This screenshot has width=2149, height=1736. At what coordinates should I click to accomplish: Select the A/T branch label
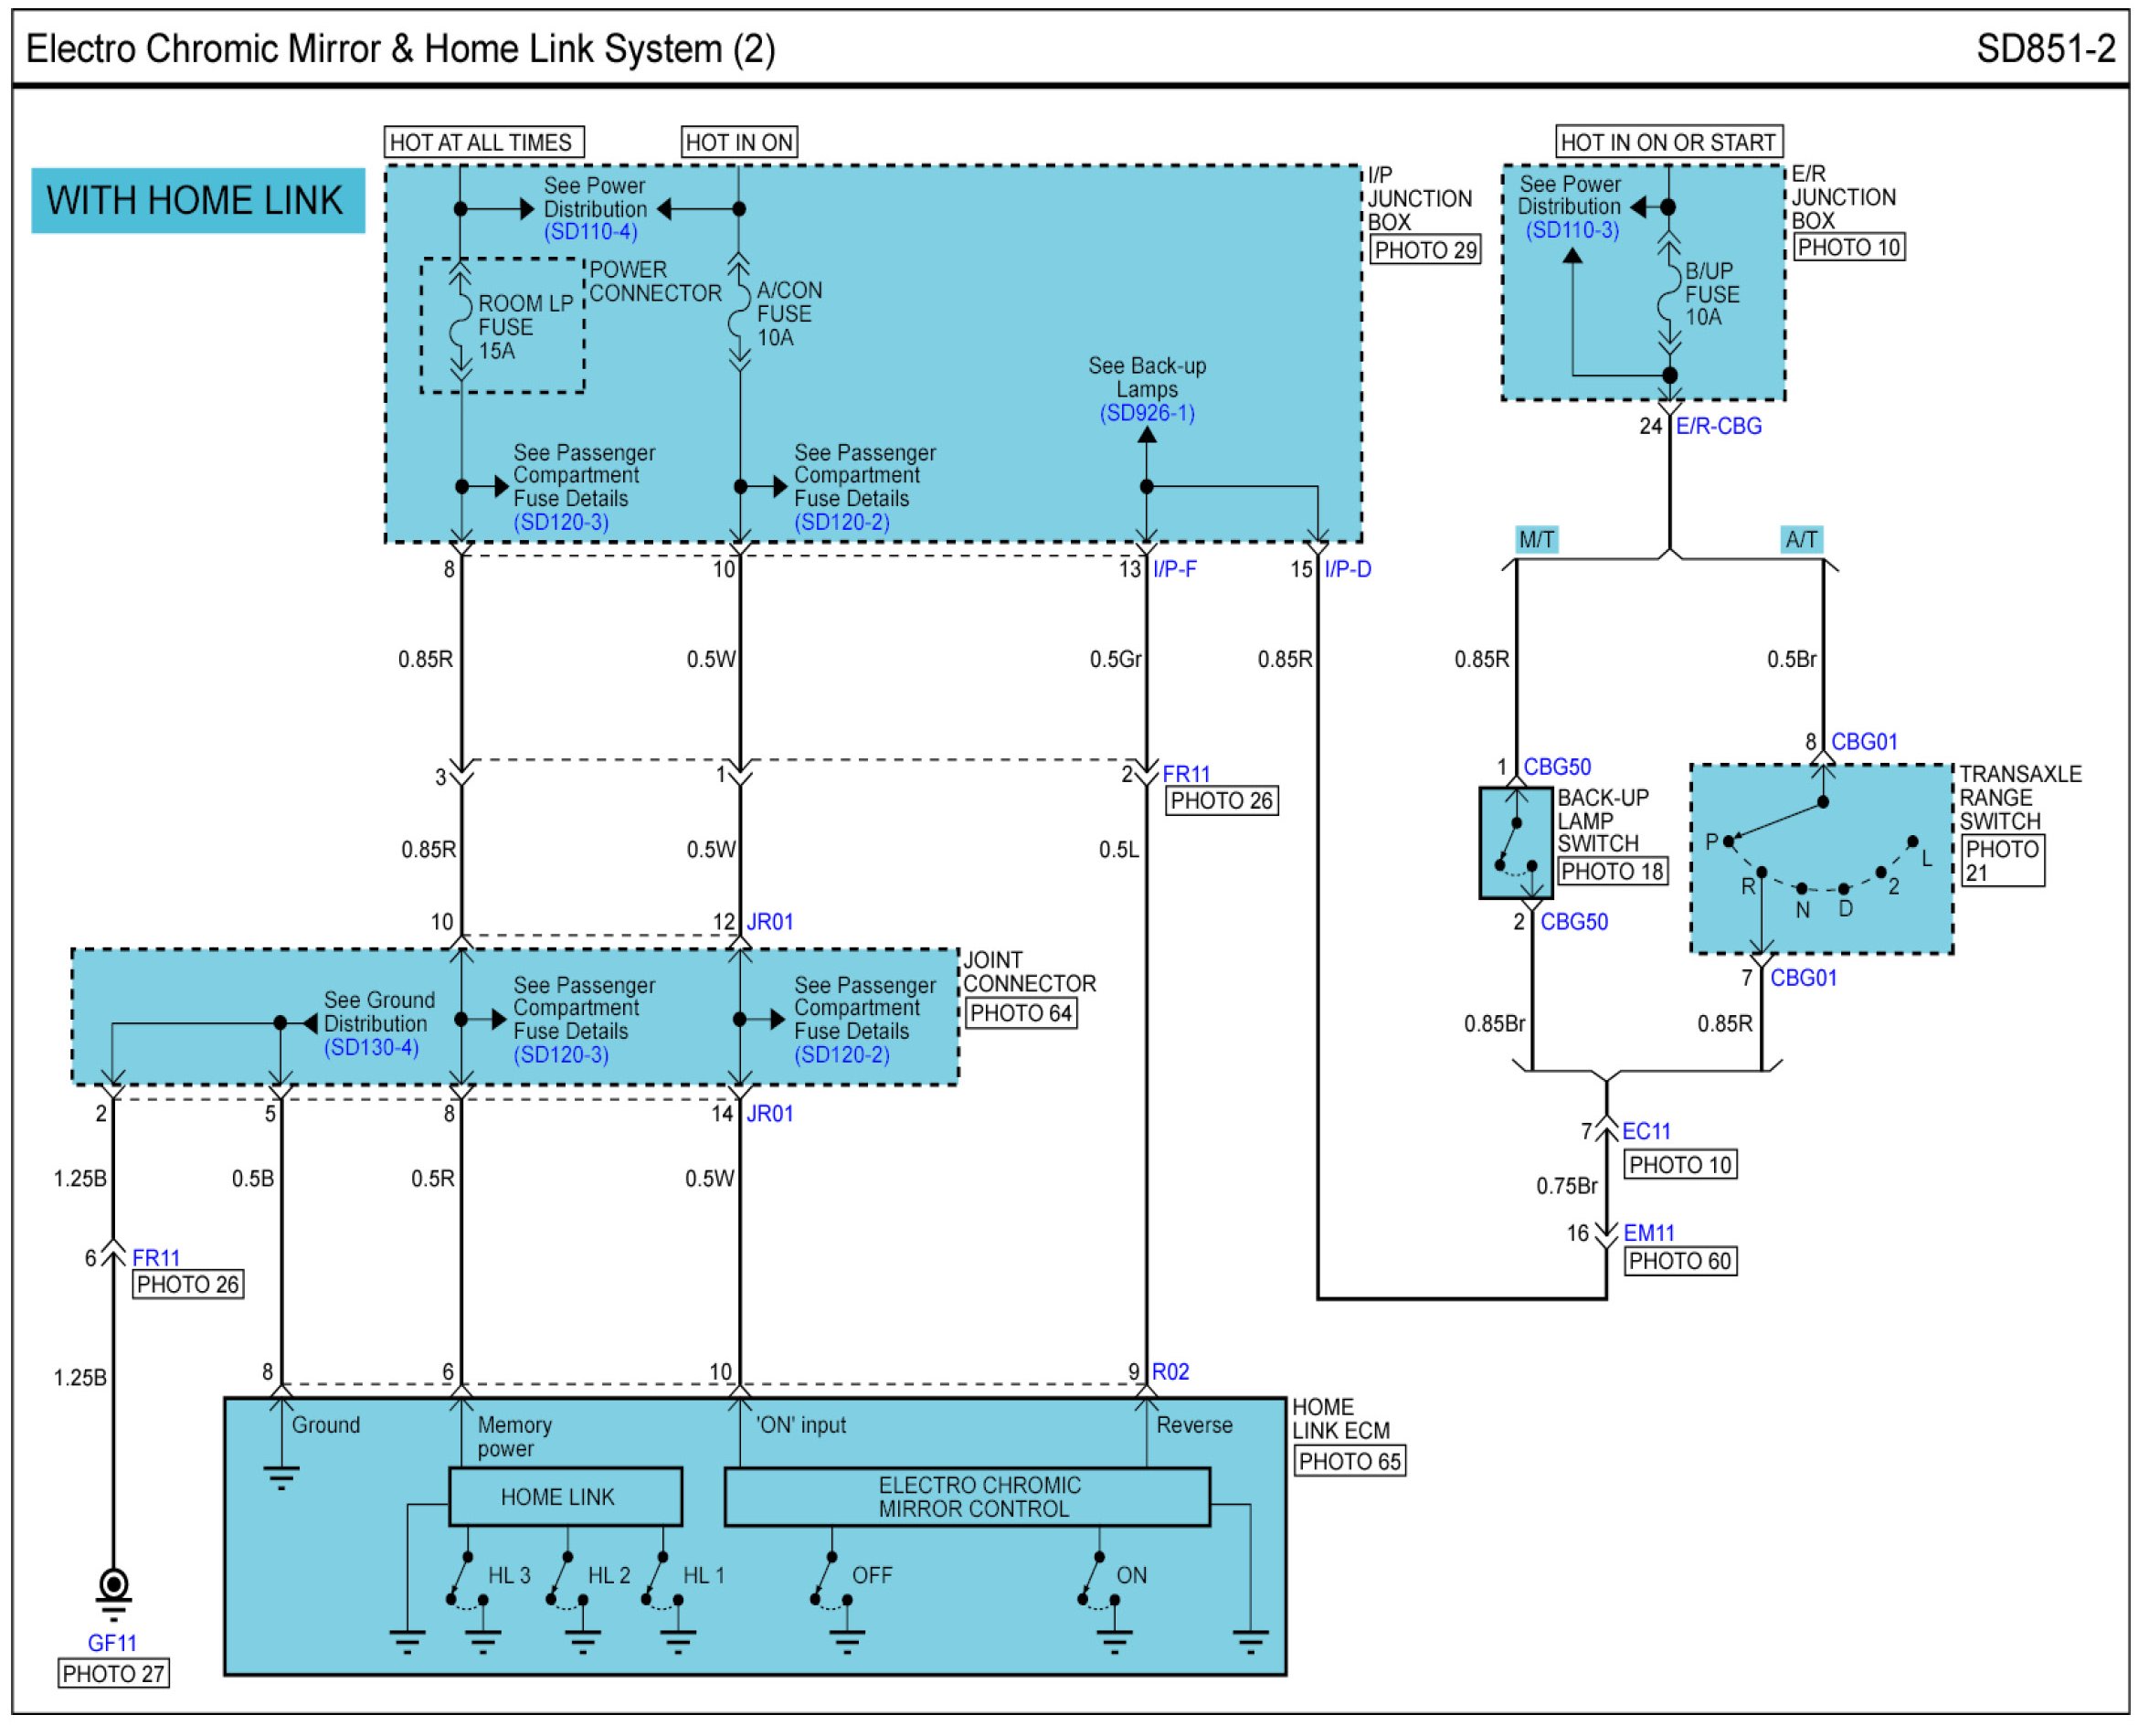[x=1802, y=541]
